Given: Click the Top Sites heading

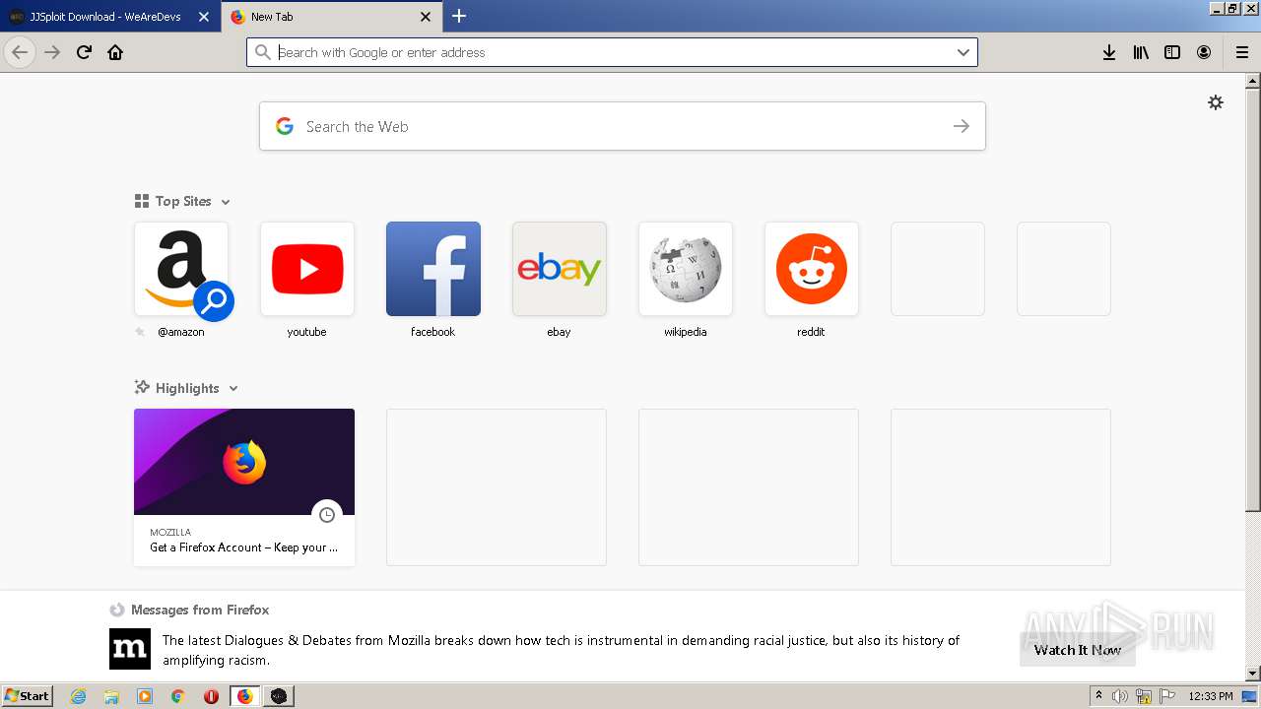Looking at the screenshot, I should 183,201.
